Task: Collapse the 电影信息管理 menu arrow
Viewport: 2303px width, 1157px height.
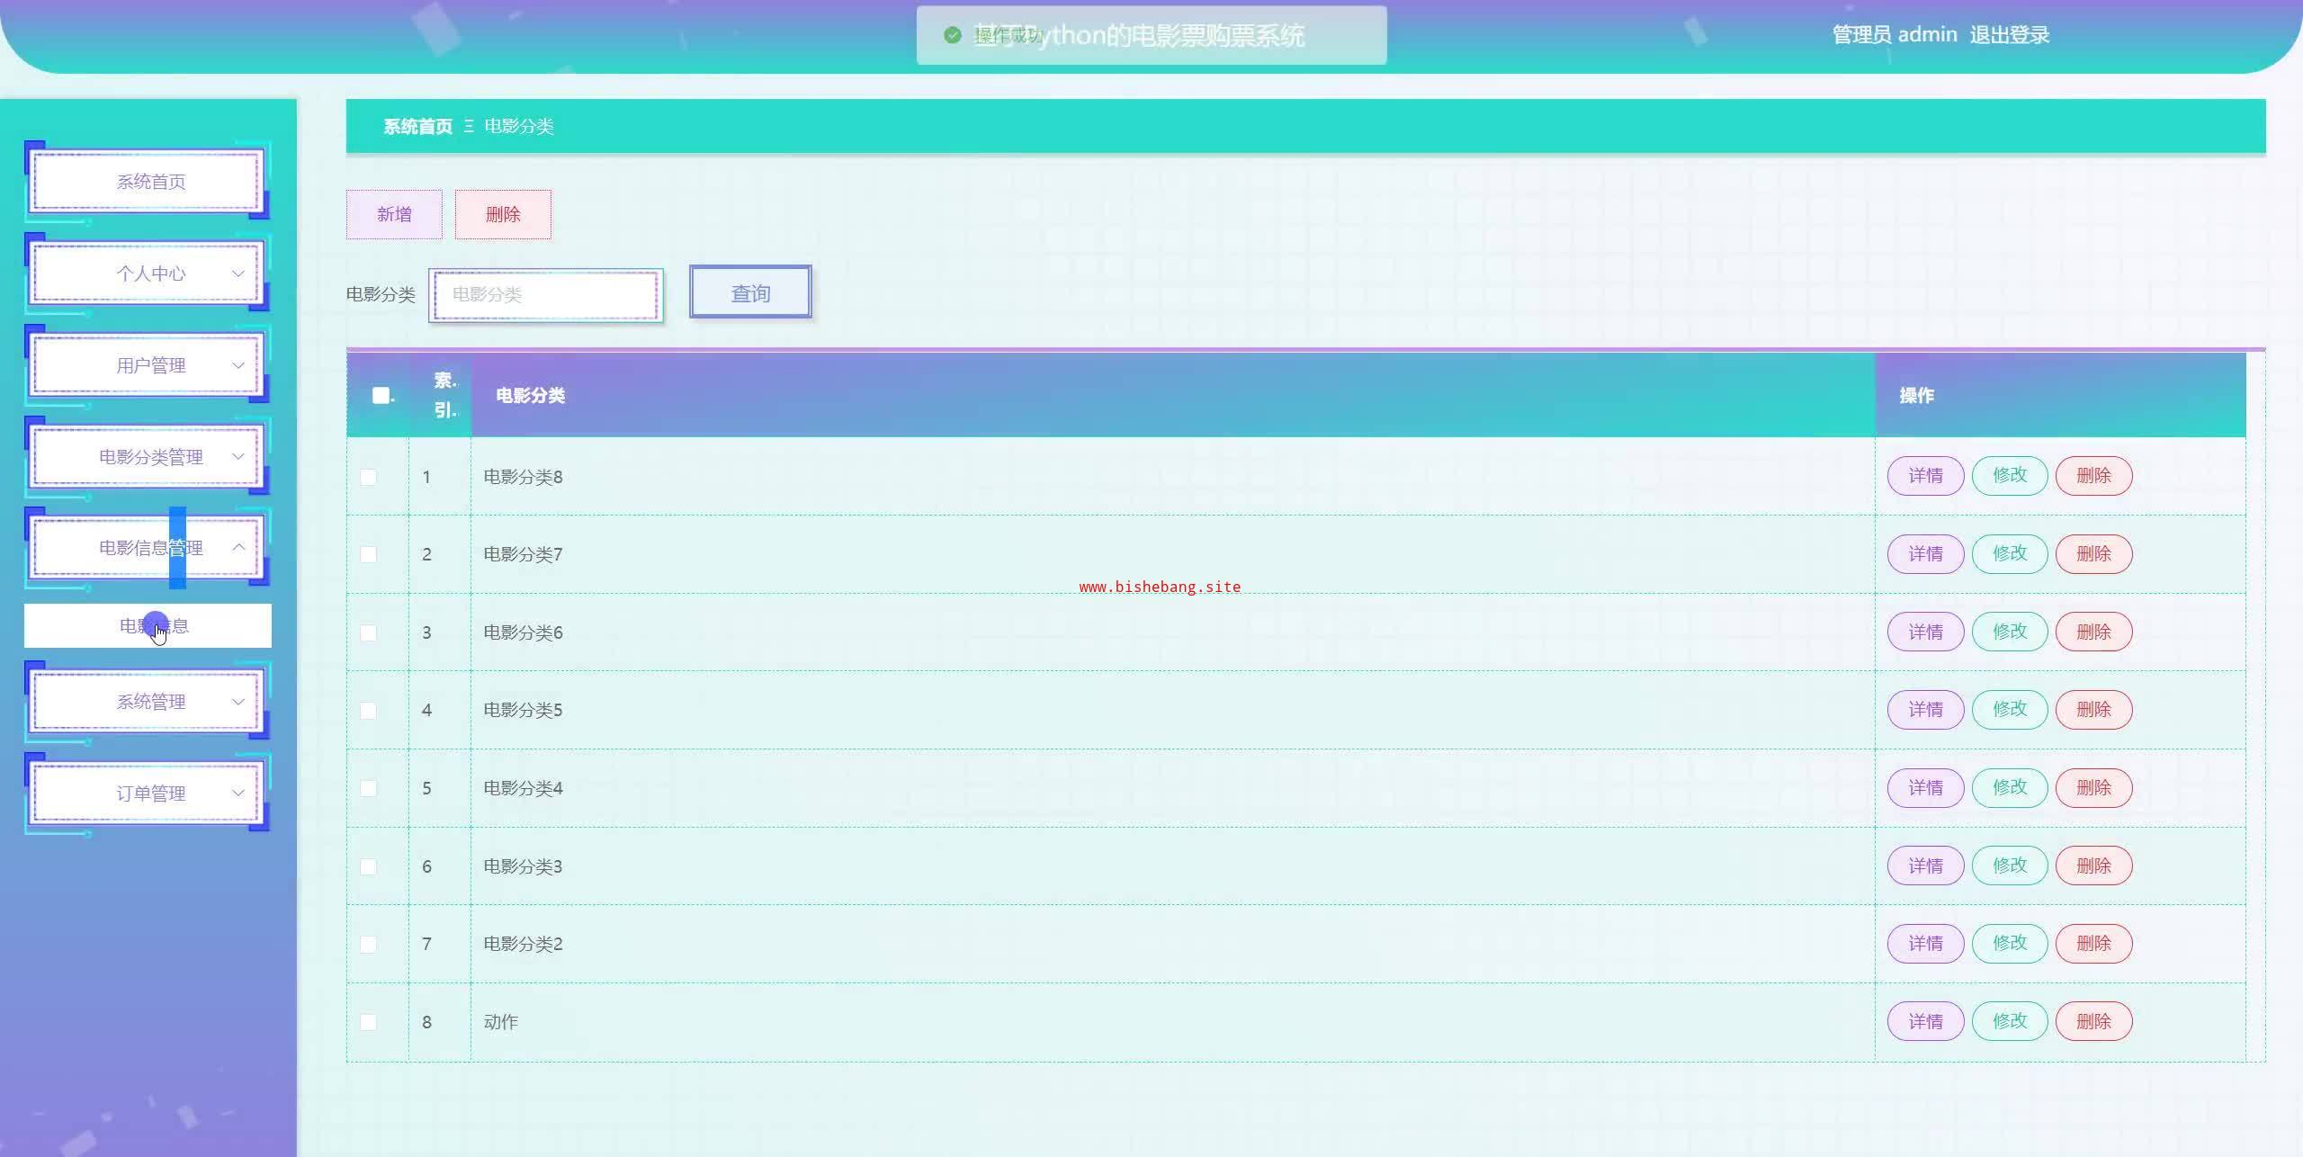Action: click(237, 547)
